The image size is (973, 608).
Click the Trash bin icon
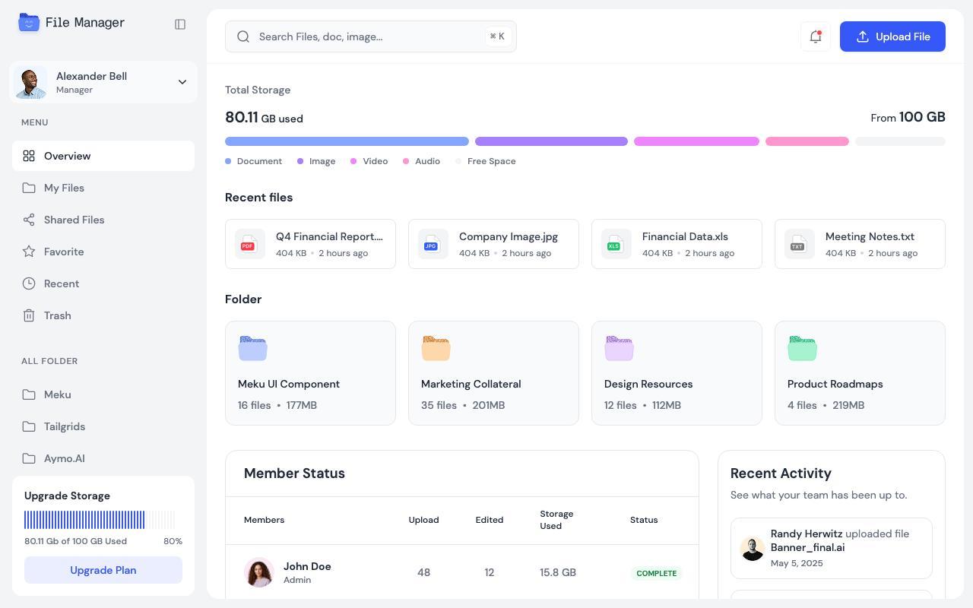coord(29,315)
